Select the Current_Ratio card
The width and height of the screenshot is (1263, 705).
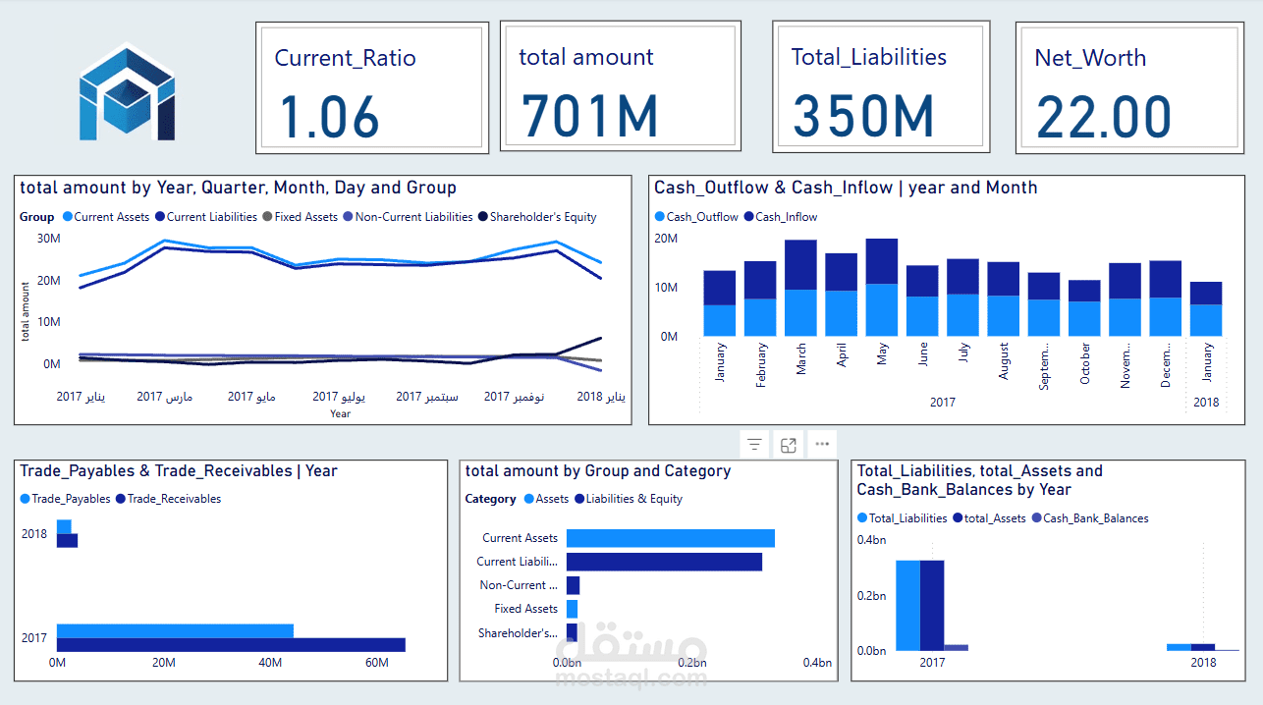[x=372, y=88]
